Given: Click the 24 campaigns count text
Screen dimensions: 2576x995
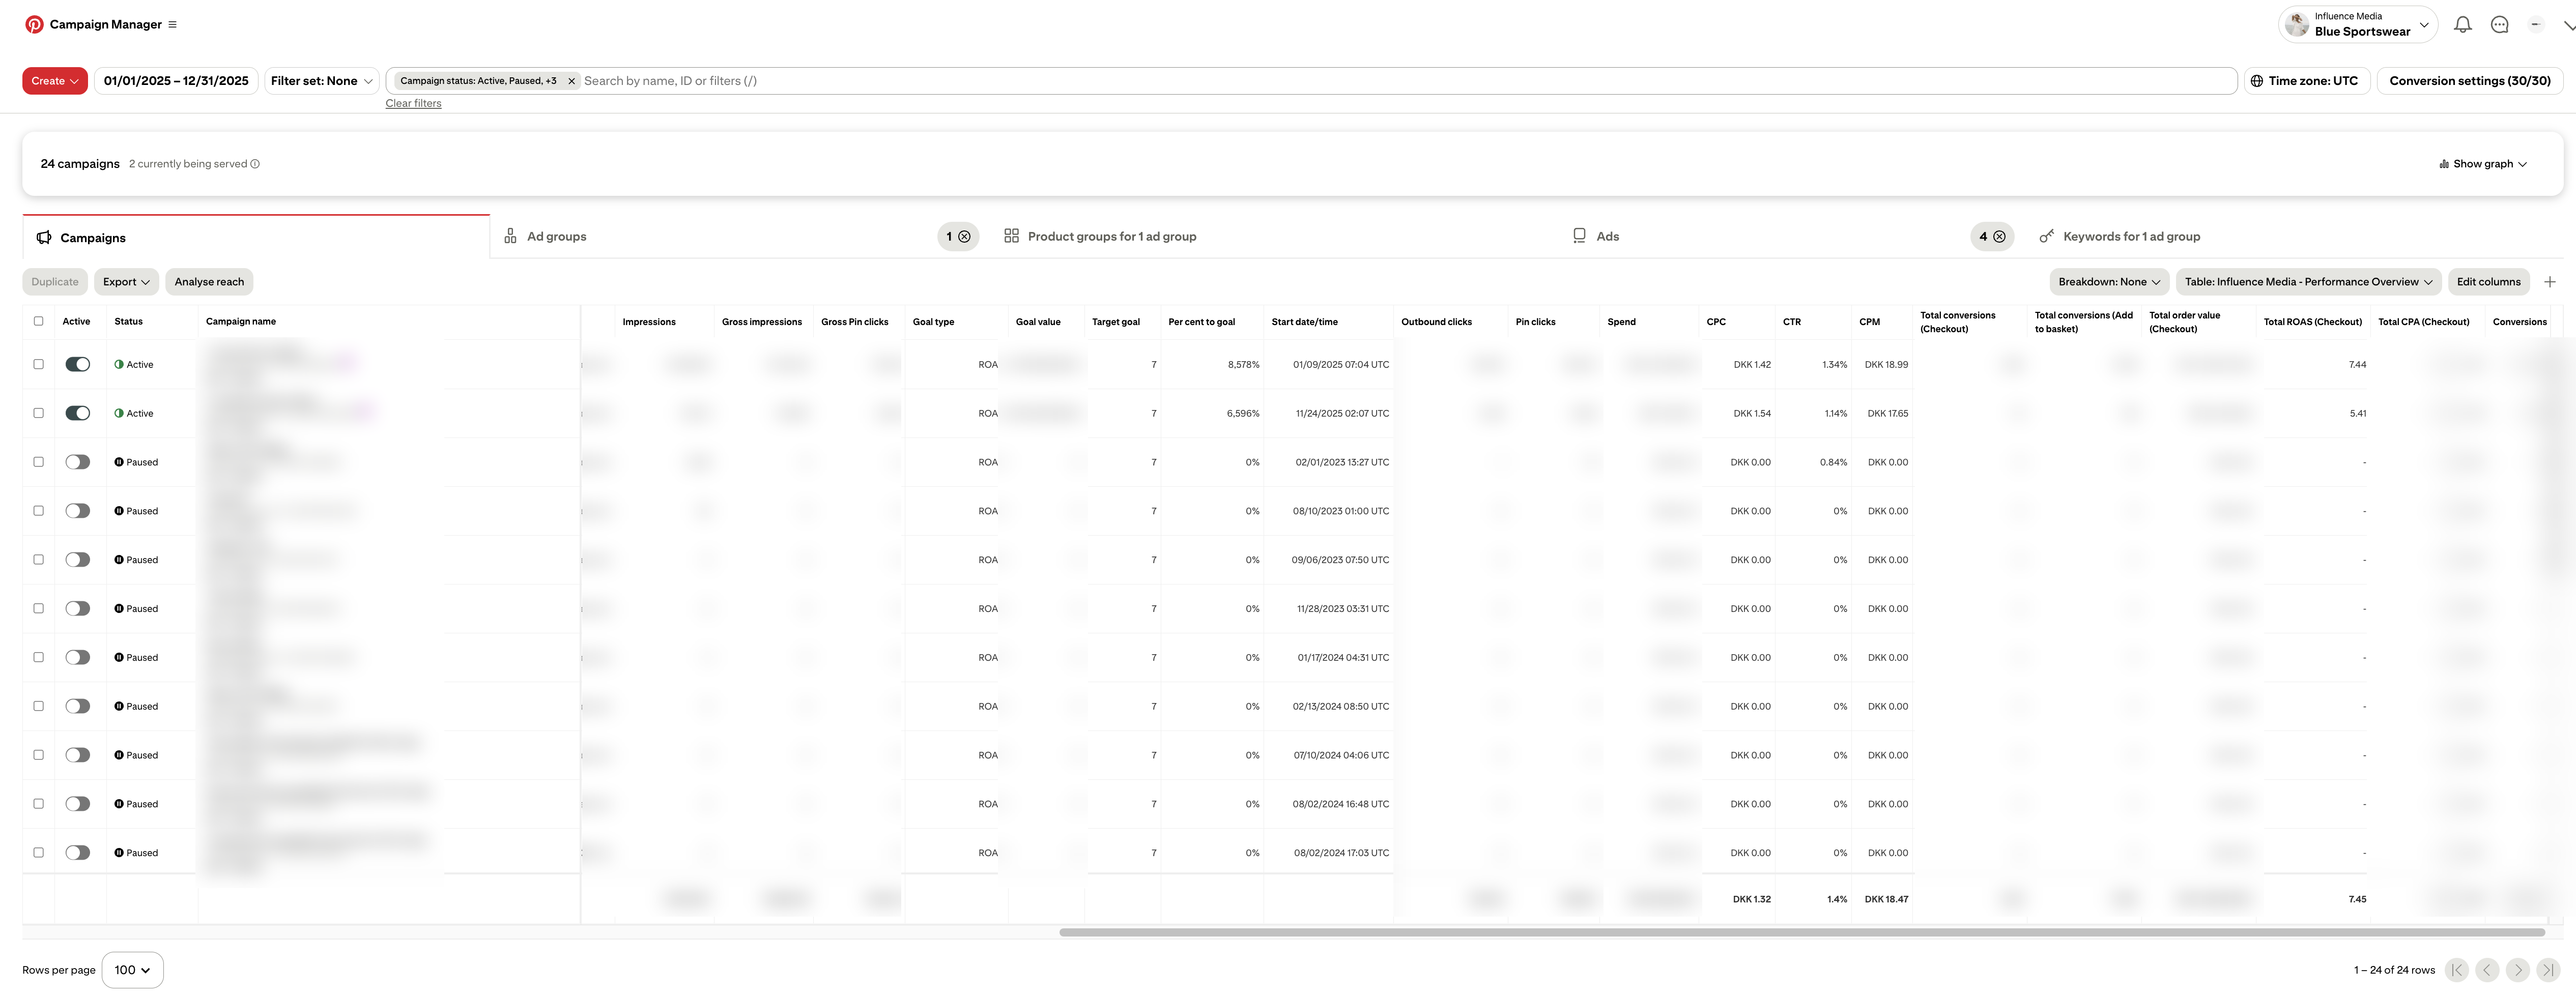Looking at the screenshot, I should 80,164.
